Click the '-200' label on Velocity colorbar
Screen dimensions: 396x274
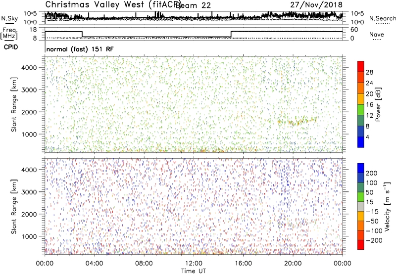click(374, 240)
